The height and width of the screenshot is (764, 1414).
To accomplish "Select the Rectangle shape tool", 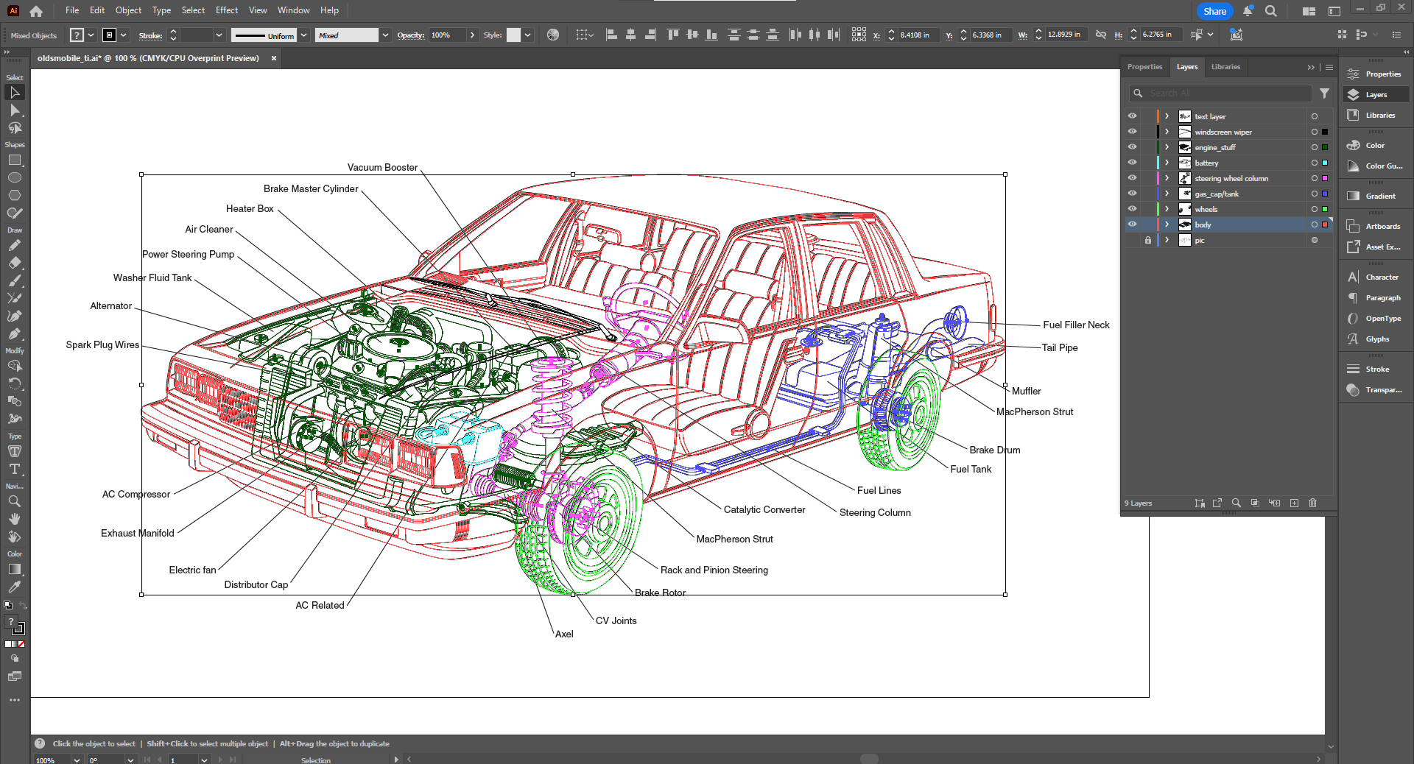I will point(15,160).
